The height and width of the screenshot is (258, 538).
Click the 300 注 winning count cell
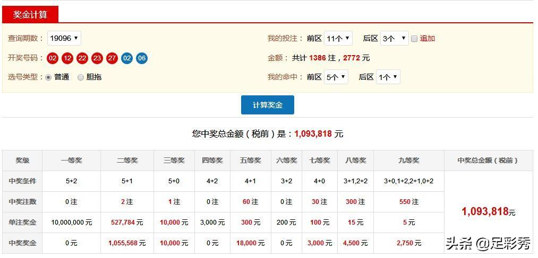click(355, 202)
